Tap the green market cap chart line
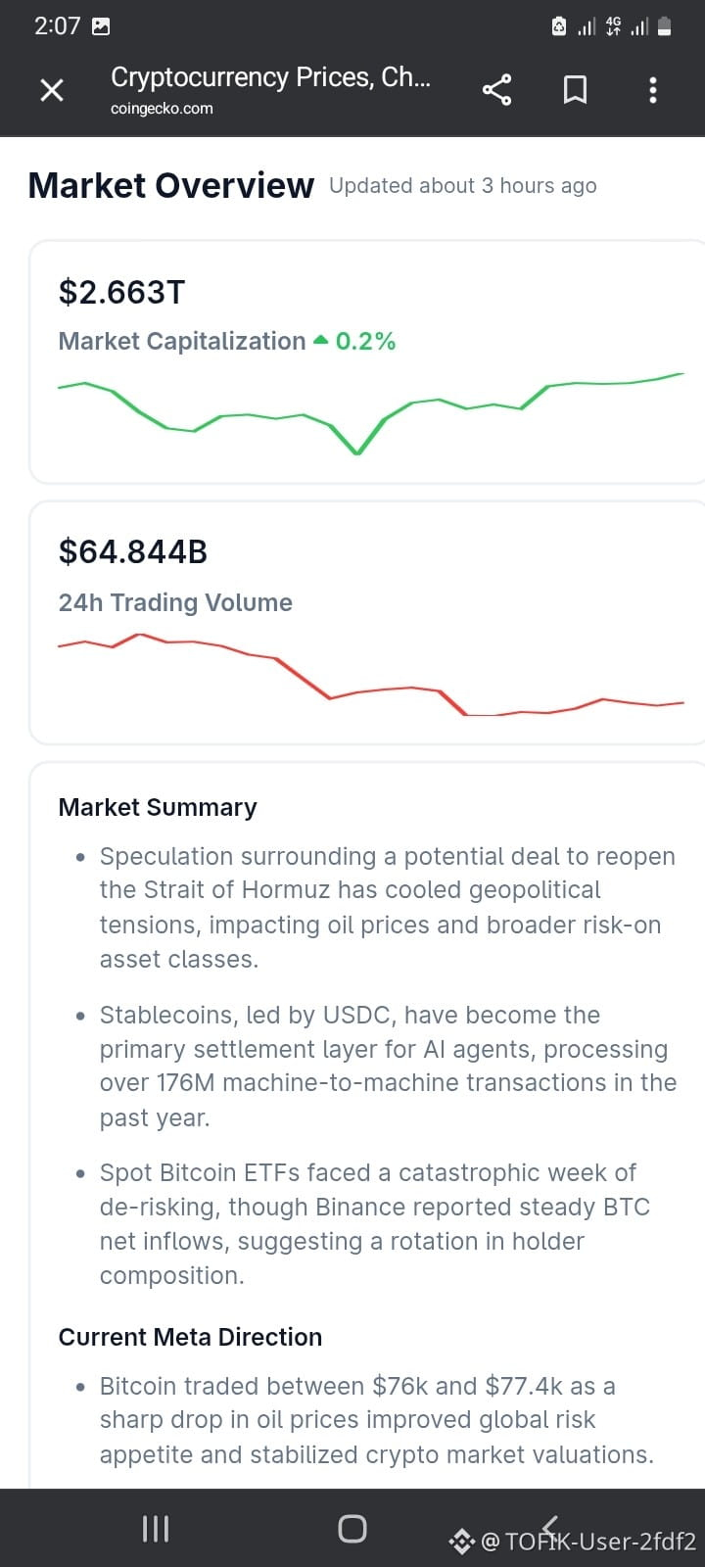The height and width of the screenshot is (1567, 705). coord(371,413)
